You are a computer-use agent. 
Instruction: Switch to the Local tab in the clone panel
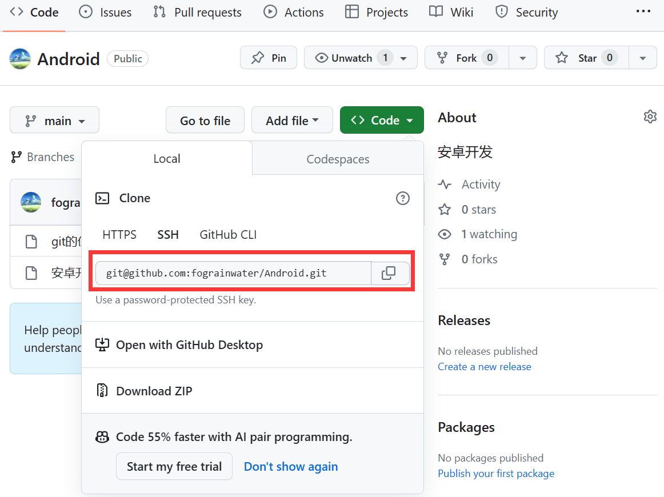coord(167,158)
